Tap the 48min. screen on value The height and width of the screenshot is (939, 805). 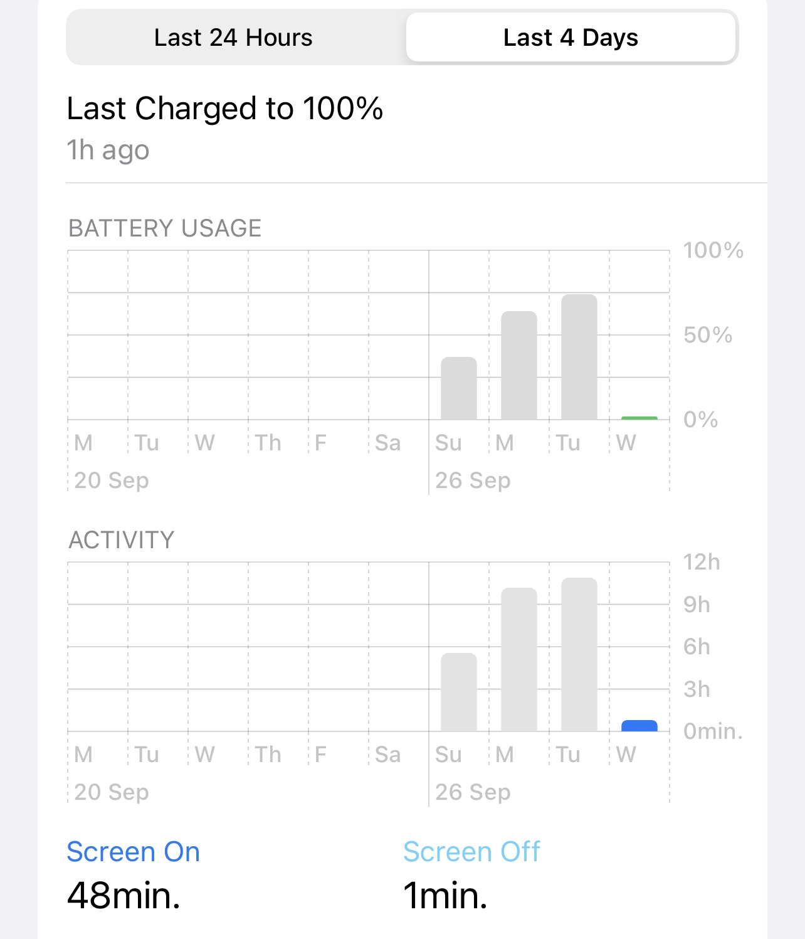coord(124,895)
